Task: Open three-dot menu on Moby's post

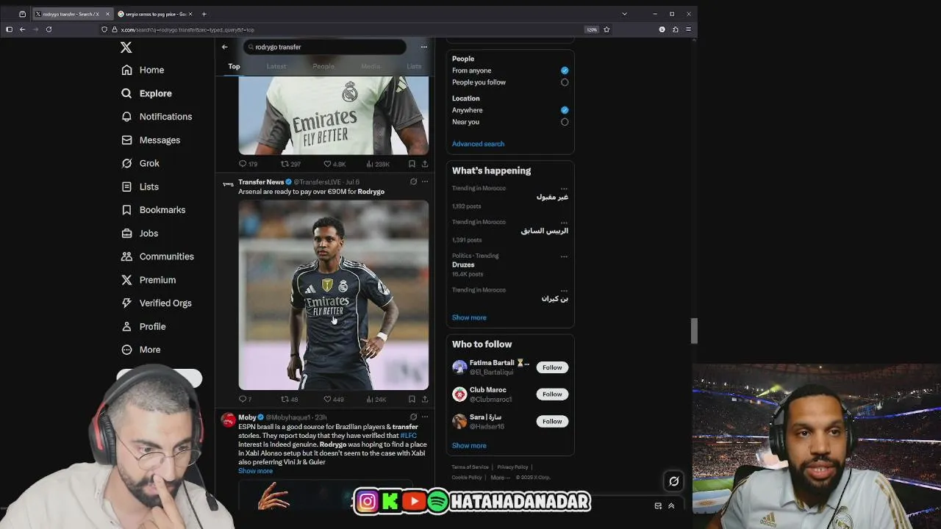Action: [x=424, y=417]
